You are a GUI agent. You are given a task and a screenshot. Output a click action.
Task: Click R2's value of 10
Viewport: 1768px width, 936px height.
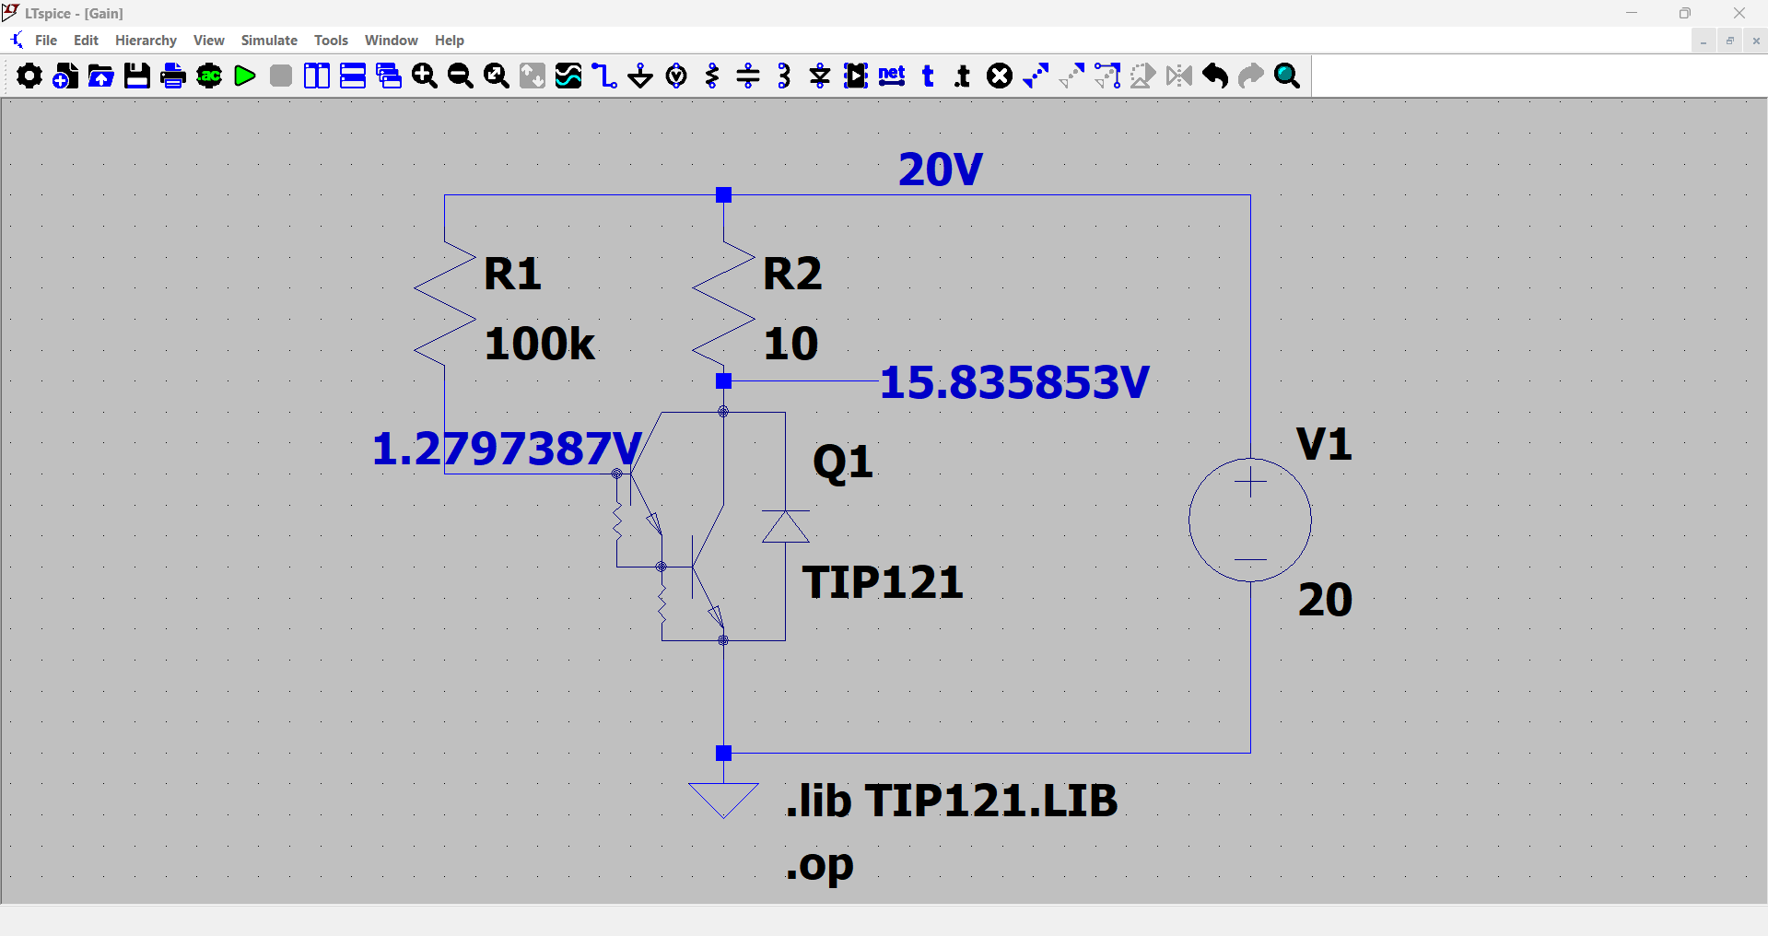[x=790, y=344]
